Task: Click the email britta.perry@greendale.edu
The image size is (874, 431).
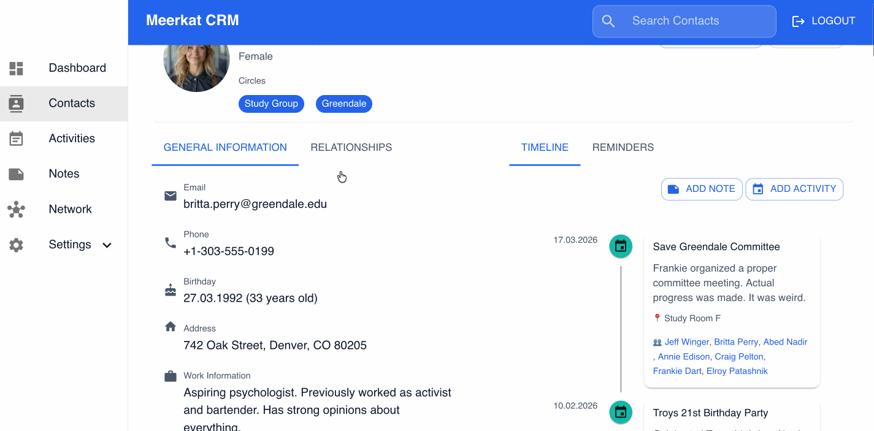Action: [255, 204]
